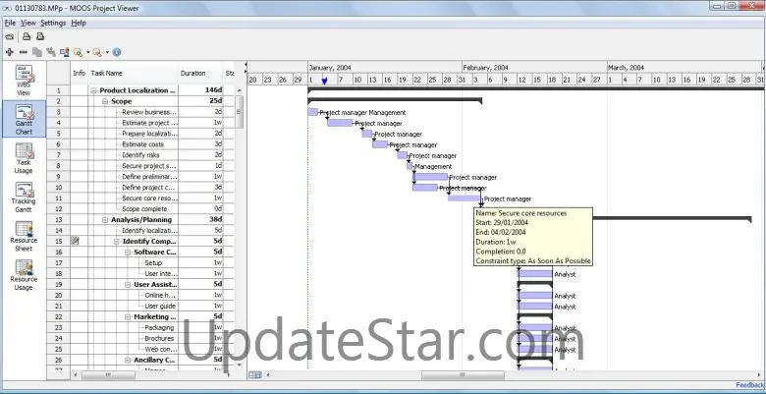The image size is (766, 394).
Task: Collapse the Analysis/Planning task group
Action: tap(105, 220)
